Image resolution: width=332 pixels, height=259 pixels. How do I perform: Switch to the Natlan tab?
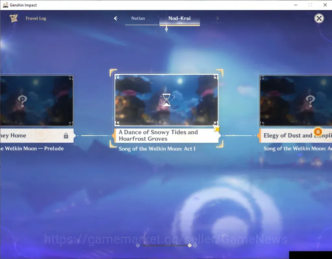[138, 18]
